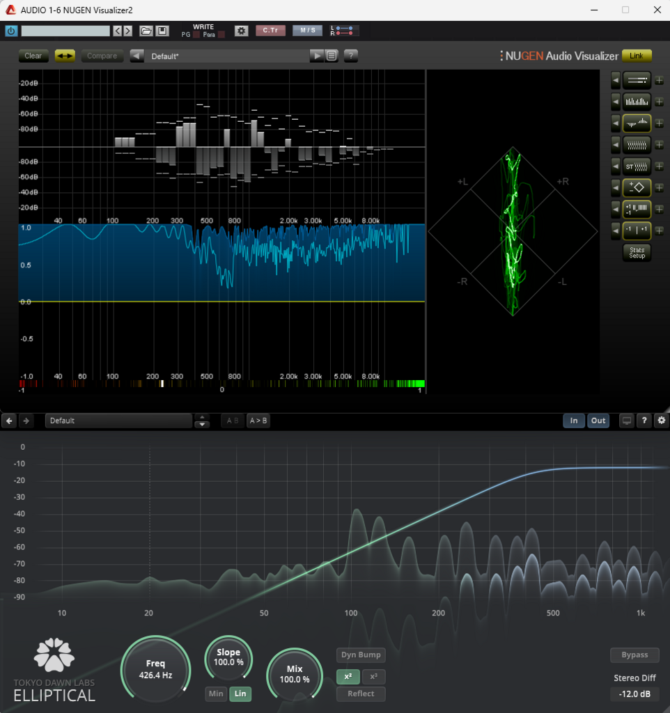Viewport: 670px width, 713px height.
Task: Enable the PG write checkbox
Action: click(x=196, y=35)
